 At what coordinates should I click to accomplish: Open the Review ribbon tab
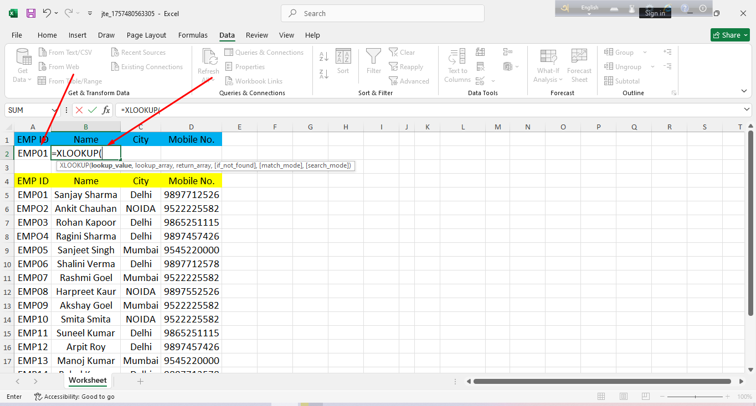(256, 35)
